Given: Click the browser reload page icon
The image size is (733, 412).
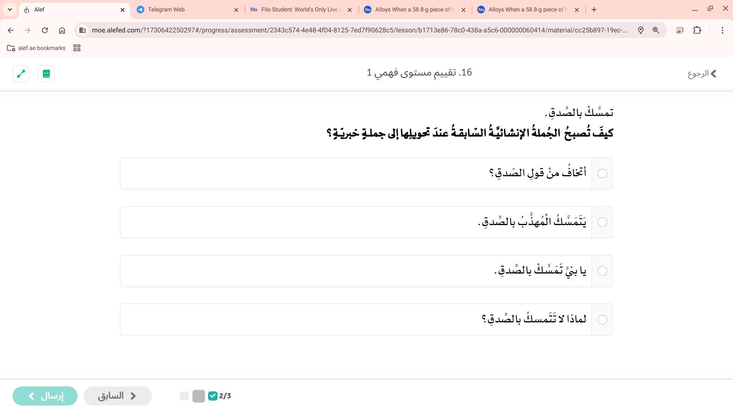Looking at the screenshot, I should tap(45, 30).
